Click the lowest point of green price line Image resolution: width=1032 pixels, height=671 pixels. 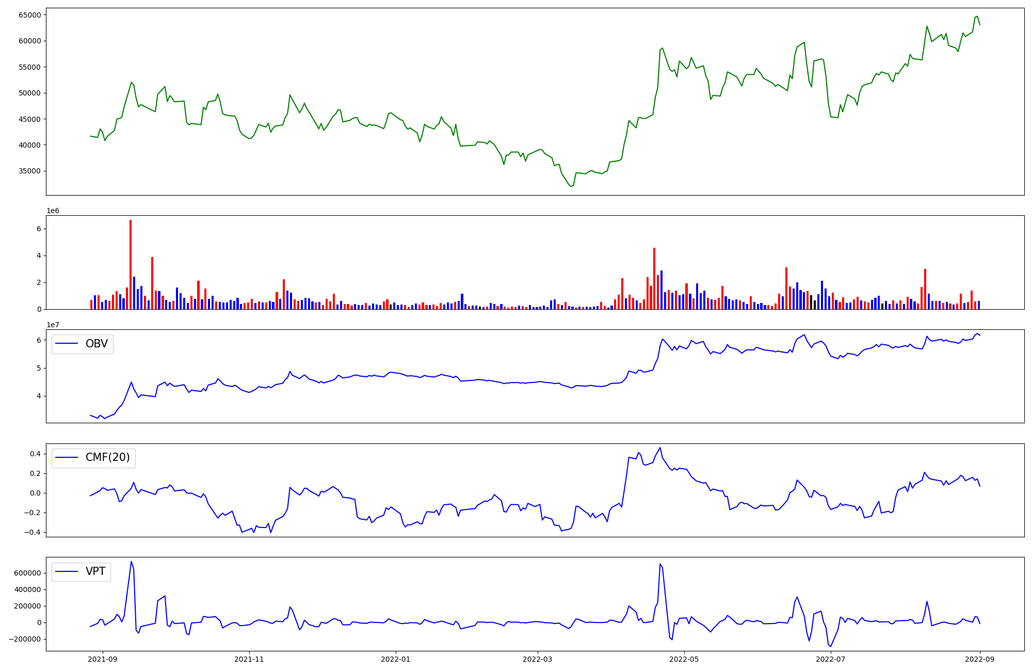(571, 186)
